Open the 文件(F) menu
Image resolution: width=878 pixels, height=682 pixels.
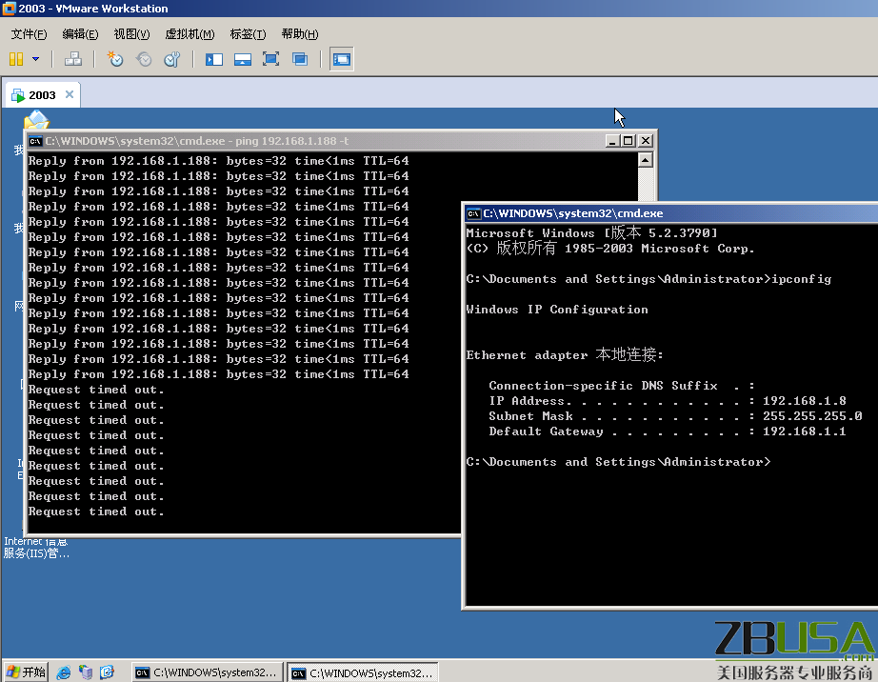pos(30,34)
